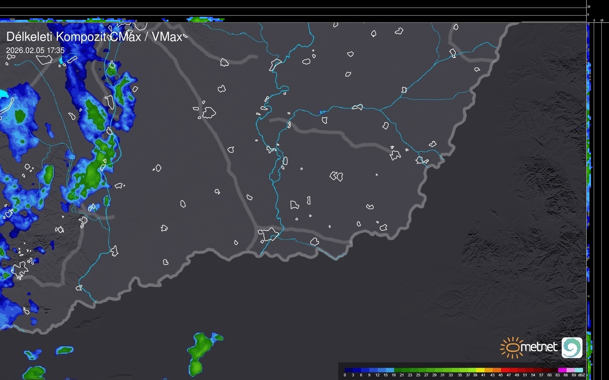
Task: Click the Délkeleti Kompozit CMax / VMax title
Action: (94, 37)
